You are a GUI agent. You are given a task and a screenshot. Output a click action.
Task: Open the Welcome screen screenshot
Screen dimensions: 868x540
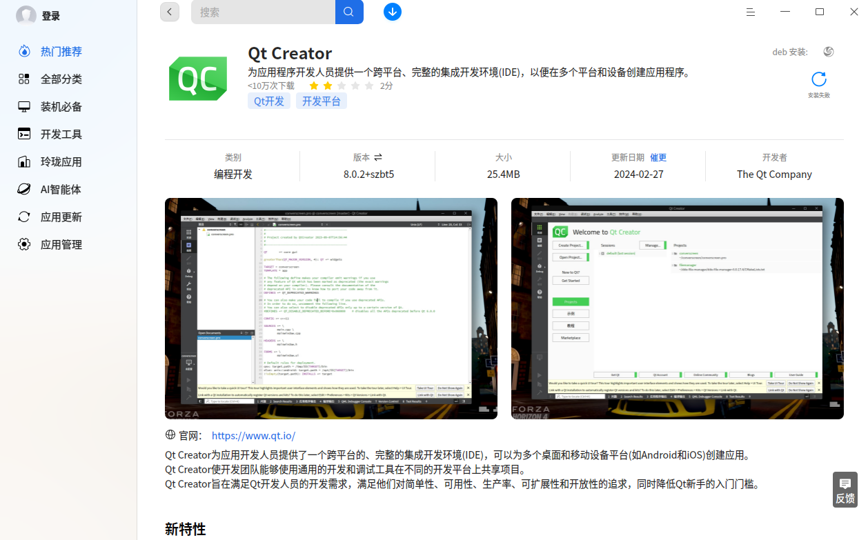point(678,308)
